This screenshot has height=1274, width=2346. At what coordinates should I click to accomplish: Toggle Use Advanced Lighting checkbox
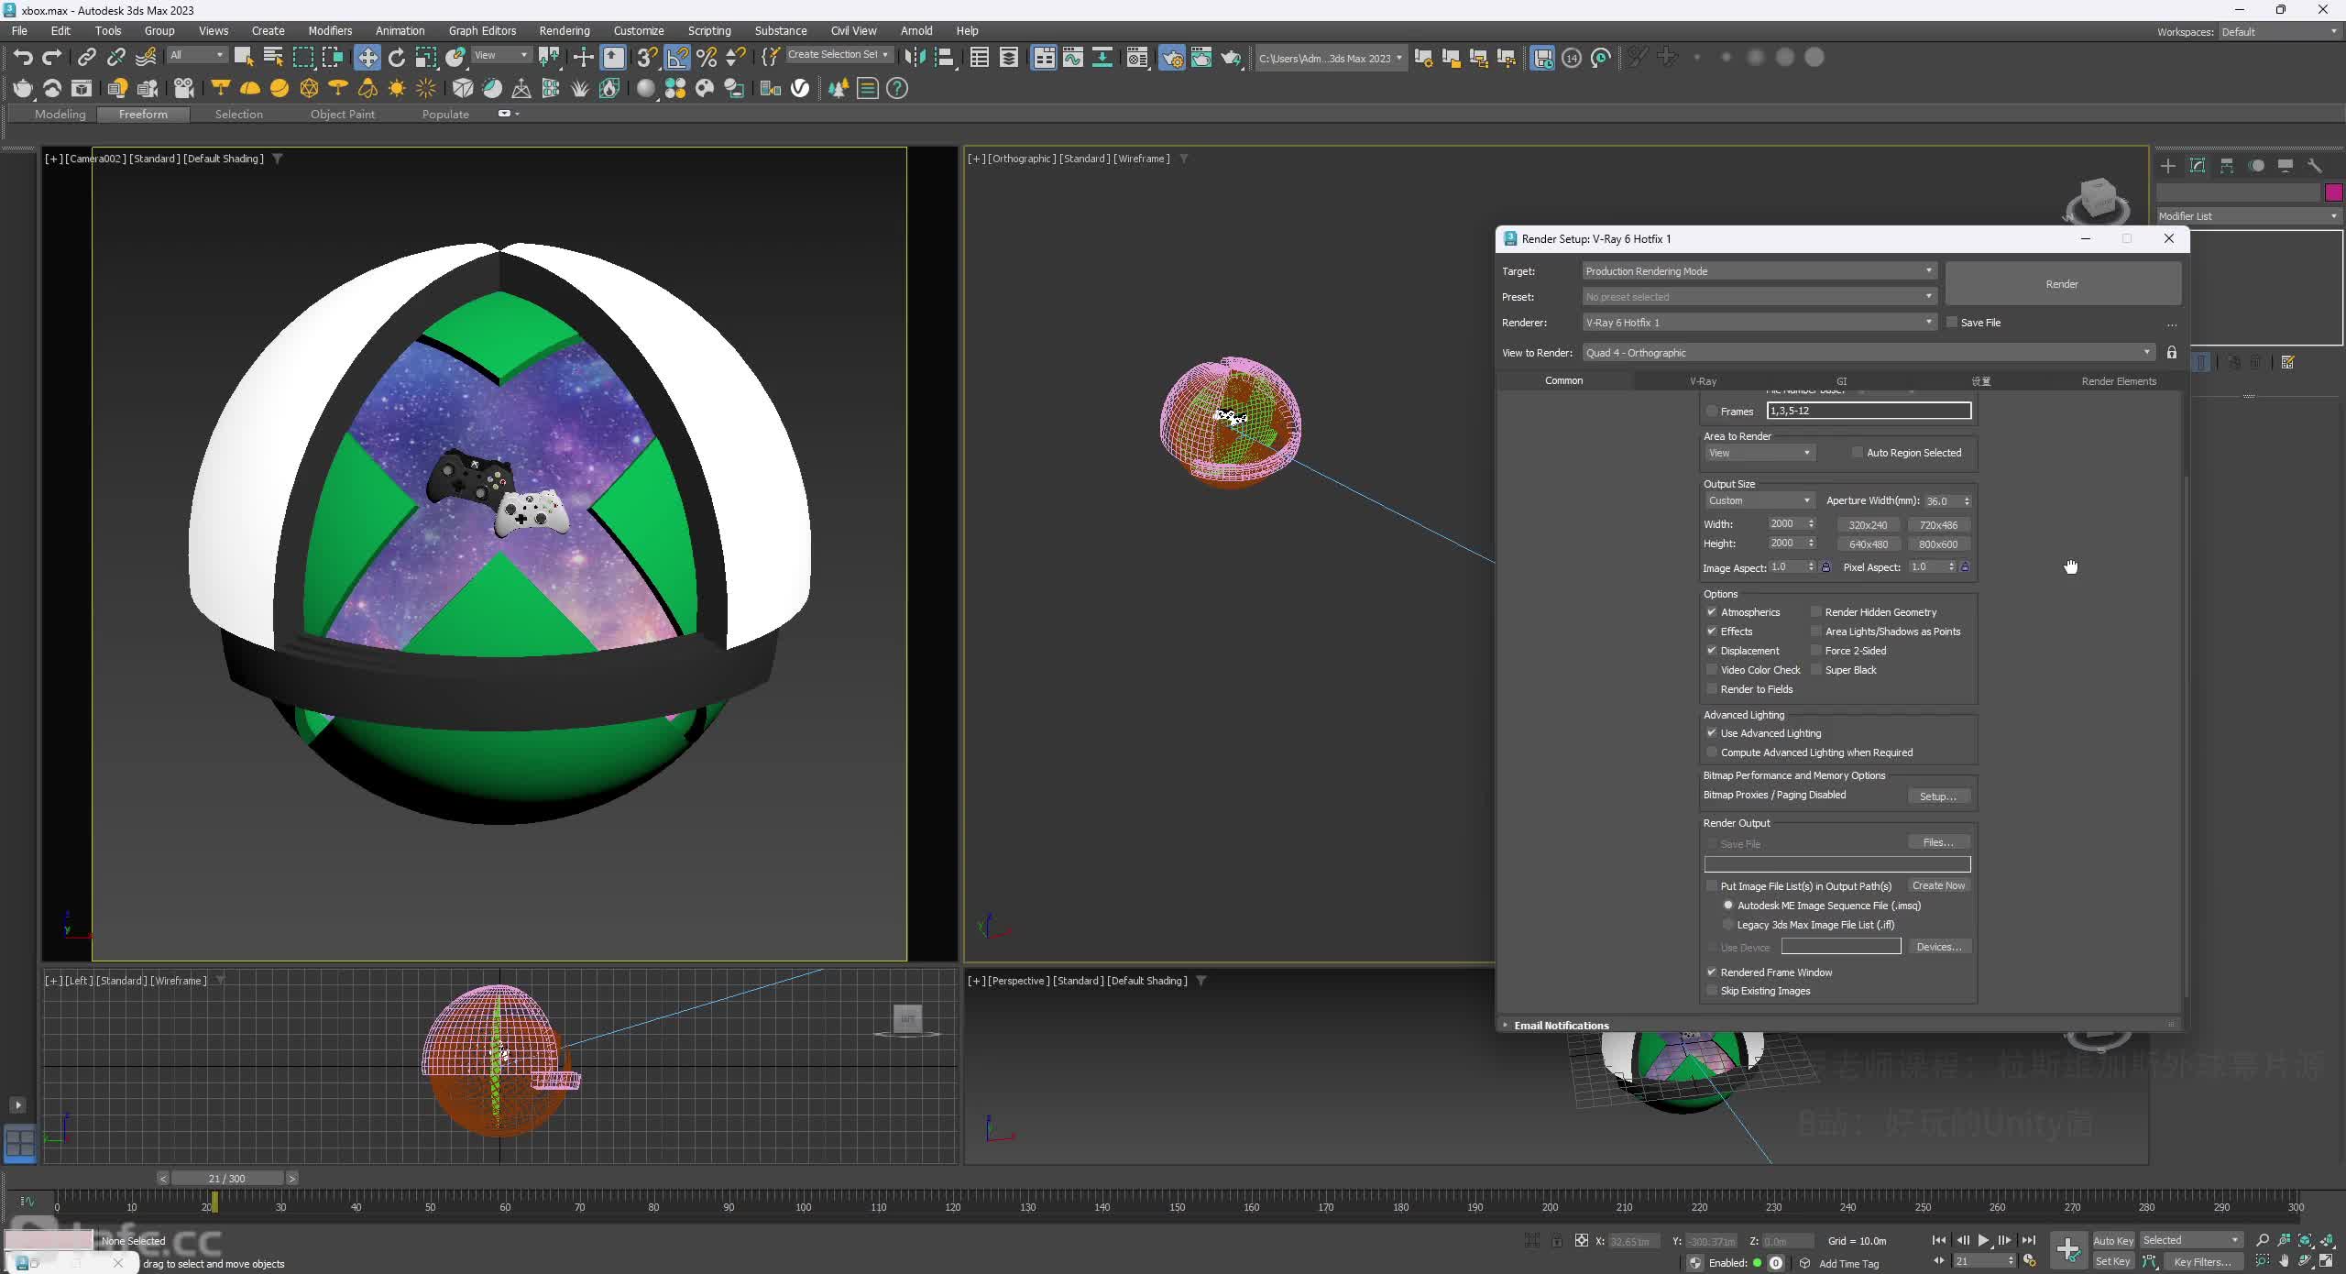pyautogui.click(x=1711, y=733)
